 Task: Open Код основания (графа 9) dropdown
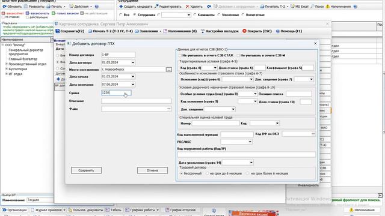click(255, 101)
